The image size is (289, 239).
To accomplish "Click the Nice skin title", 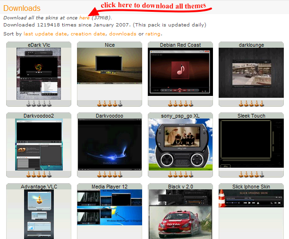I will 110,45.
